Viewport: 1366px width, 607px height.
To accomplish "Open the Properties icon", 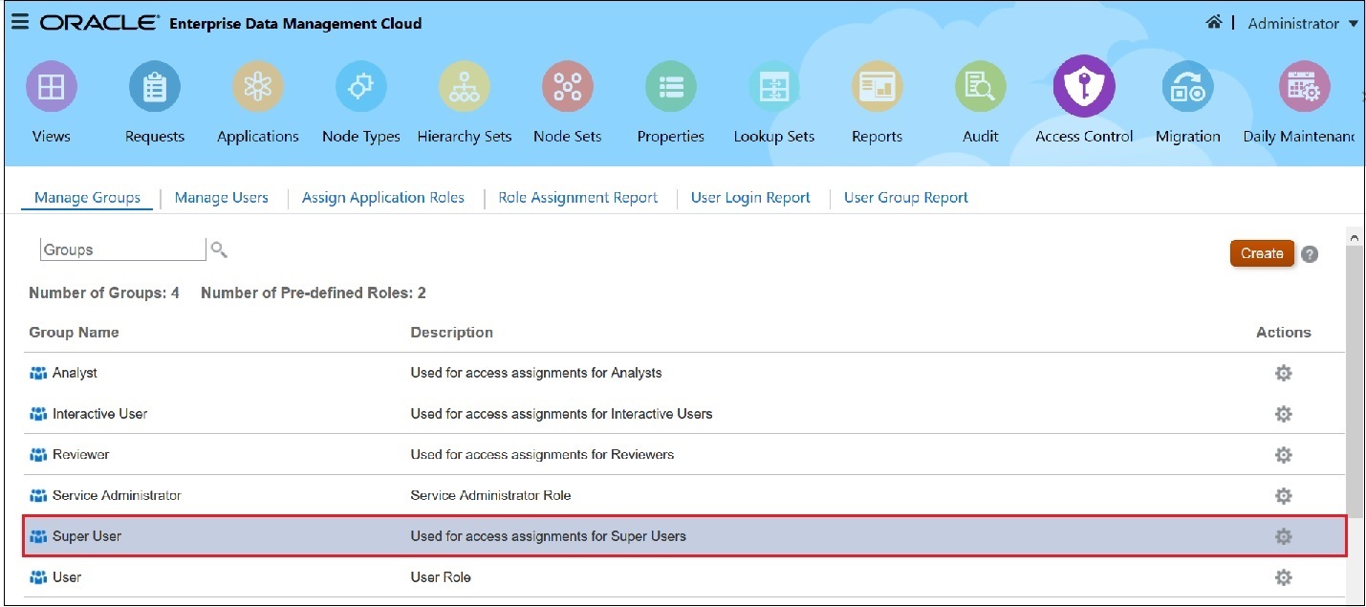I will tap(671, 88).
